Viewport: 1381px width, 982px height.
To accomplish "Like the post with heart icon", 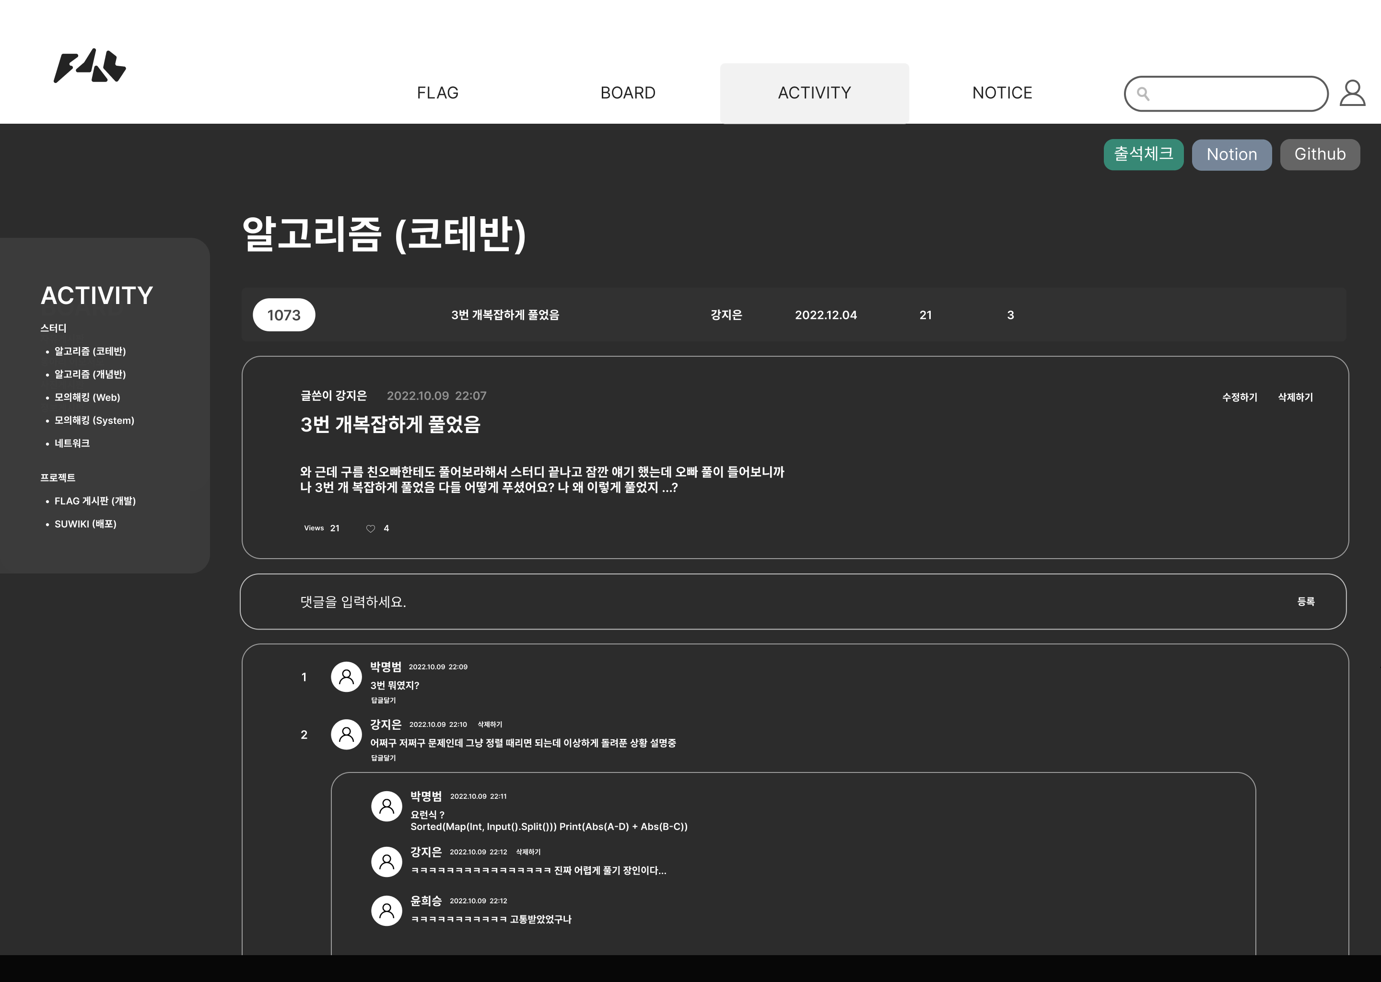I will pos(371,528).
